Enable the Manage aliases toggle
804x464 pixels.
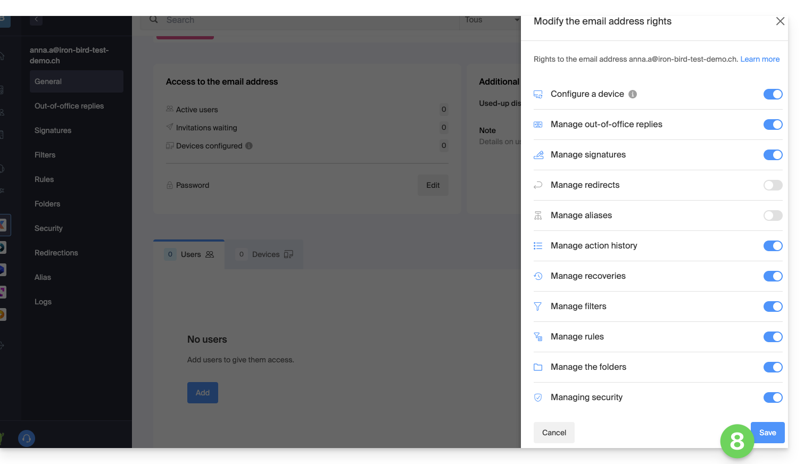[x=773, y=216]
